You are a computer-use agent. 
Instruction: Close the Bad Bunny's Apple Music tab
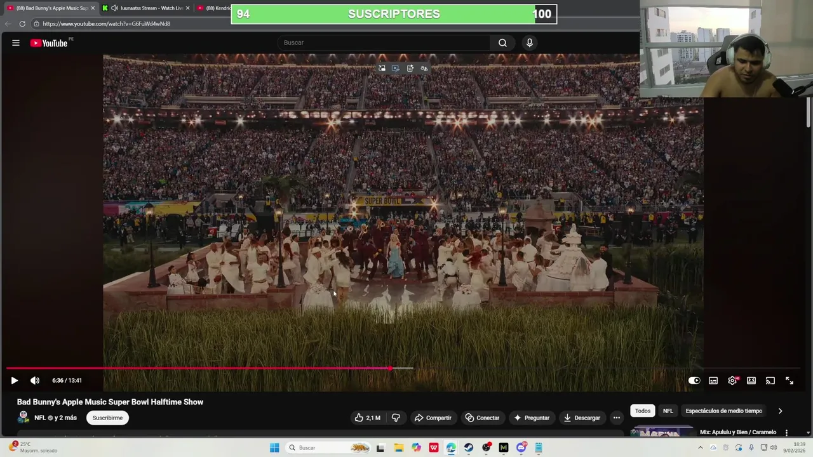tap(93, 8)
